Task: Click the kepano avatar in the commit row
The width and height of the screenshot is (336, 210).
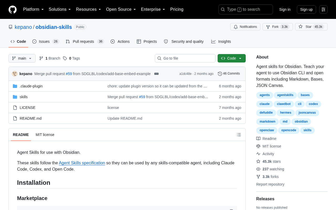Action: (15, 74)
